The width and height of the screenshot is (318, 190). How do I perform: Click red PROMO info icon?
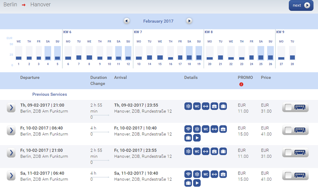tap(241, 84)
